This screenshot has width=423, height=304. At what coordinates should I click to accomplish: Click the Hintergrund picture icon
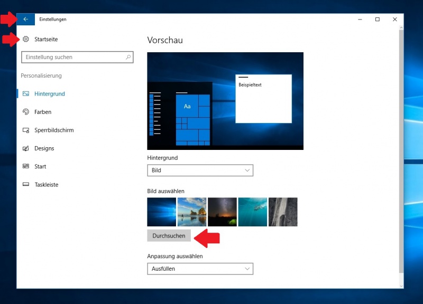25,94
